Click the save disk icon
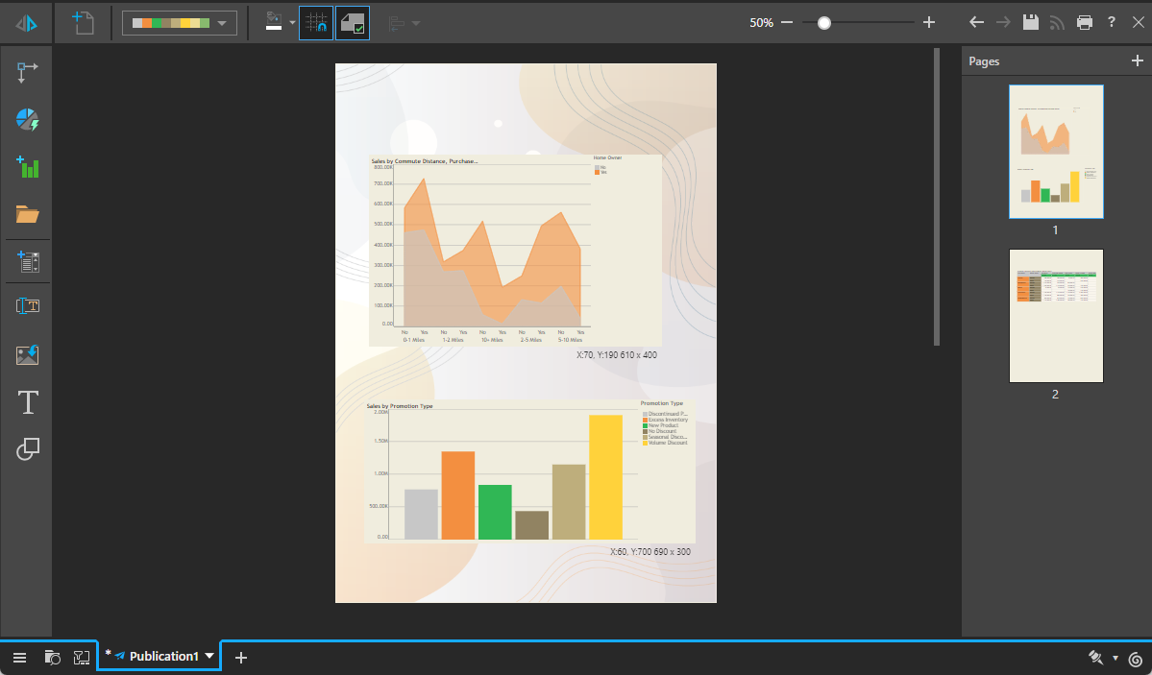The height and width of the screenshot is (675, 1152). click(1030, 22)
